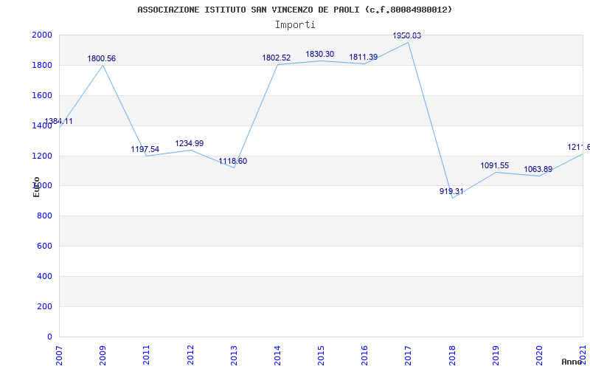
Task: Click the 0 value on Euro axis
Action: tap(49, 337)
